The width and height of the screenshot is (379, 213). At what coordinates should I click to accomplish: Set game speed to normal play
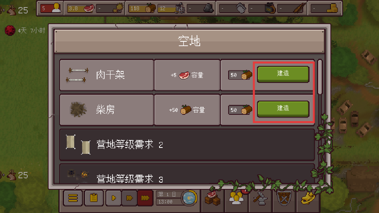click(114, 198)
